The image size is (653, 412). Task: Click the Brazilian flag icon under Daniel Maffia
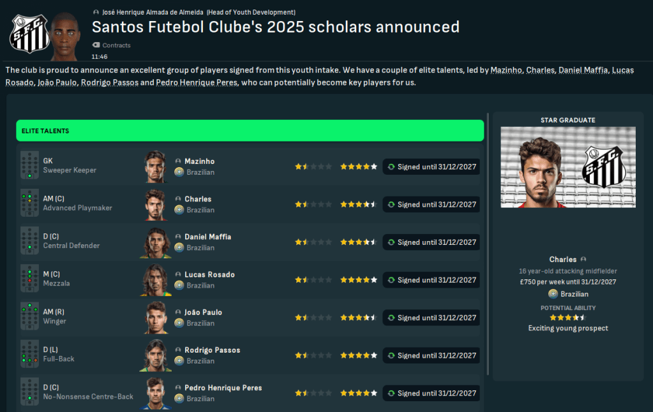[179, 247]
